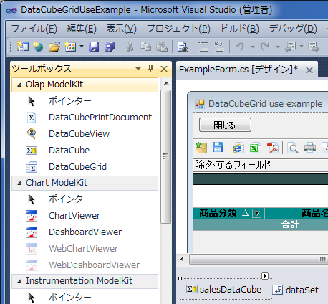Click the Save All toolbar icon

110,47
